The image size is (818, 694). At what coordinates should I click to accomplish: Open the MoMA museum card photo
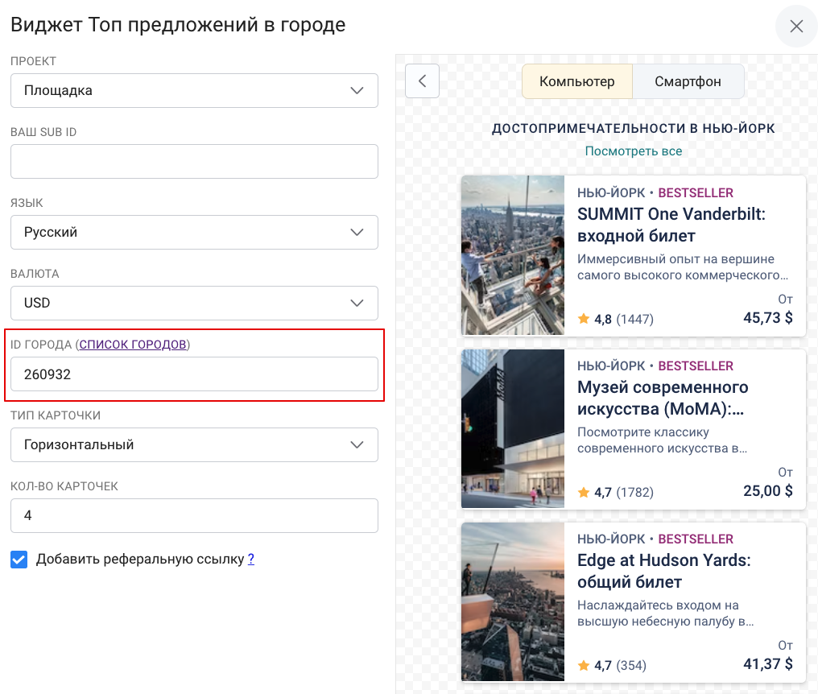pyautogui.click(x=513, y=428)
